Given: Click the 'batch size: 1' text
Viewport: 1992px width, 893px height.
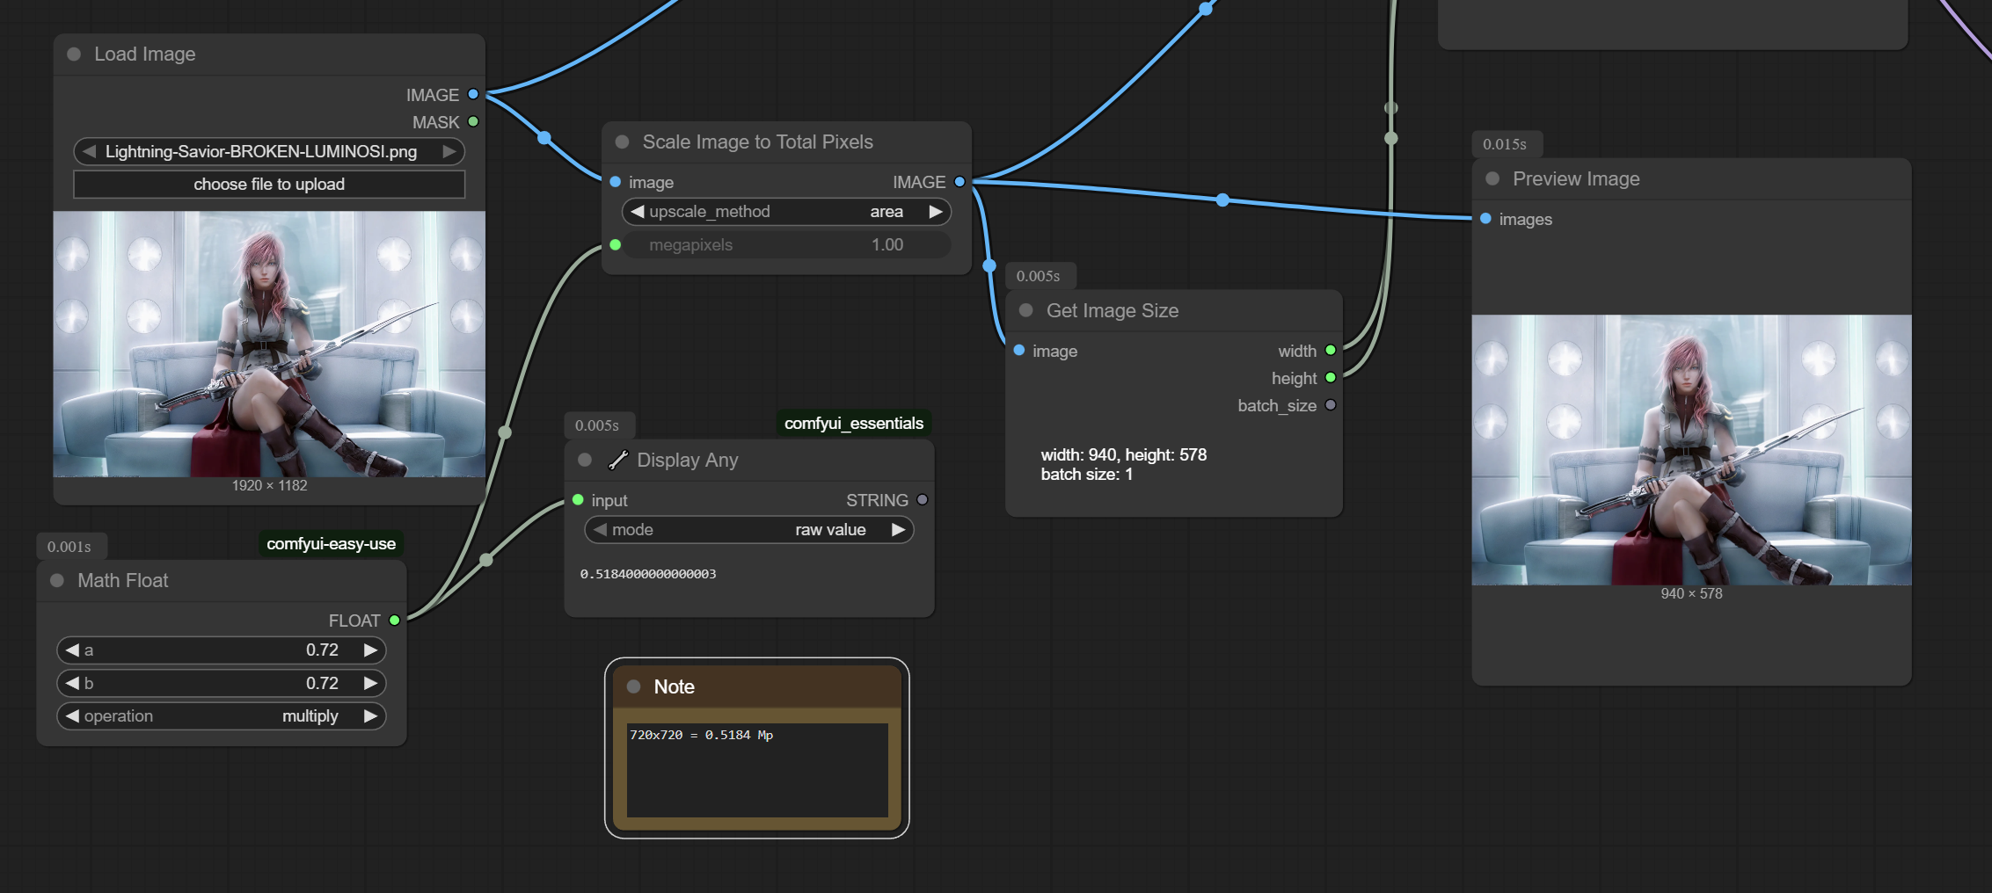Looking at the screenshot, I should click(x=1086, y=475).
